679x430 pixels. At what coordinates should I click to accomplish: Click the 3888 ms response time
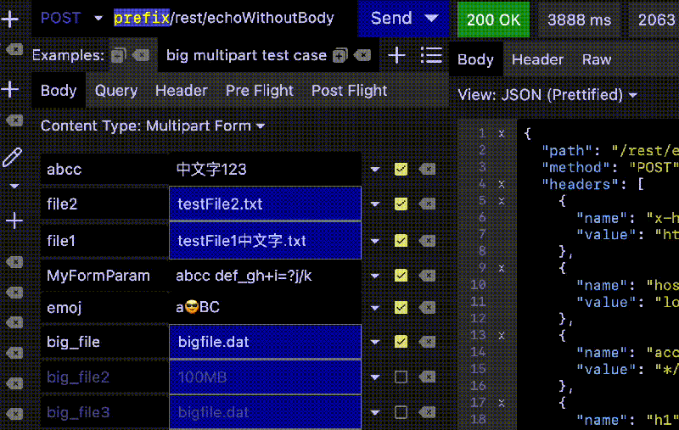click(579, 20)
